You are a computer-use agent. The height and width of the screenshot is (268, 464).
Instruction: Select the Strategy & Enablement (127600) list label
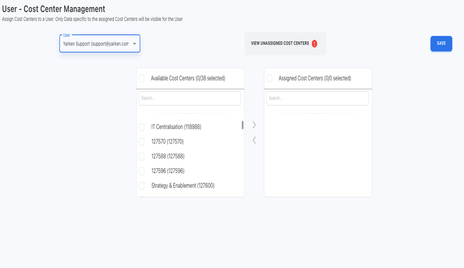click(x=183, y=186)
